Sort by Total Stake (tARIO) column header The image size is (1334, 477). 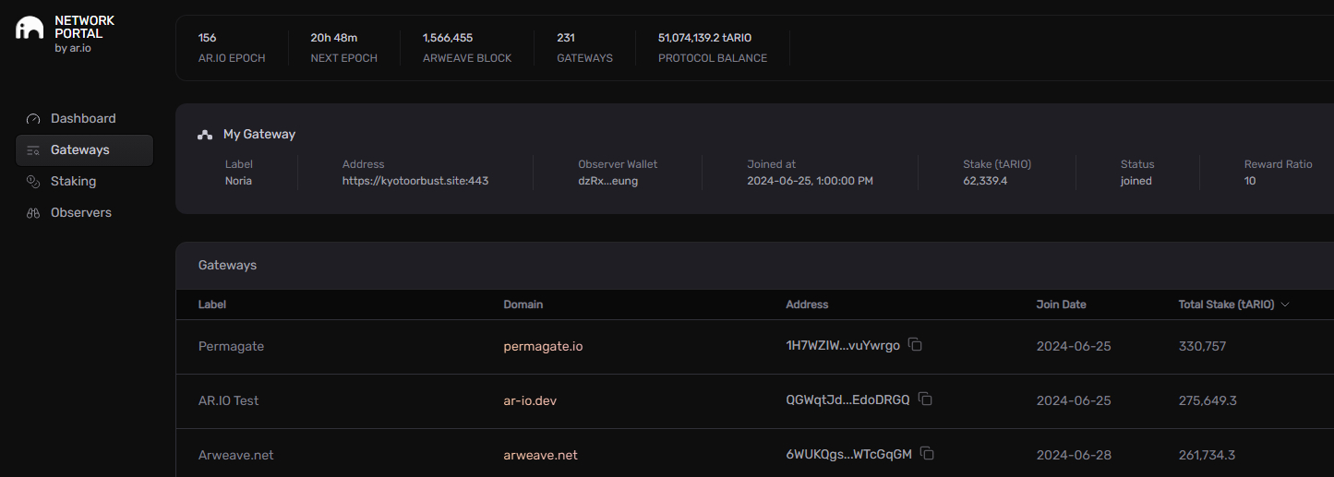(x=1226, y=304)
